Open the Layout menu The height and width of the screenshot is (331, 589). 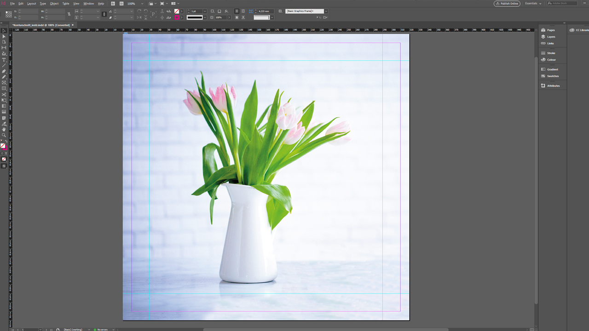point(31,3)
